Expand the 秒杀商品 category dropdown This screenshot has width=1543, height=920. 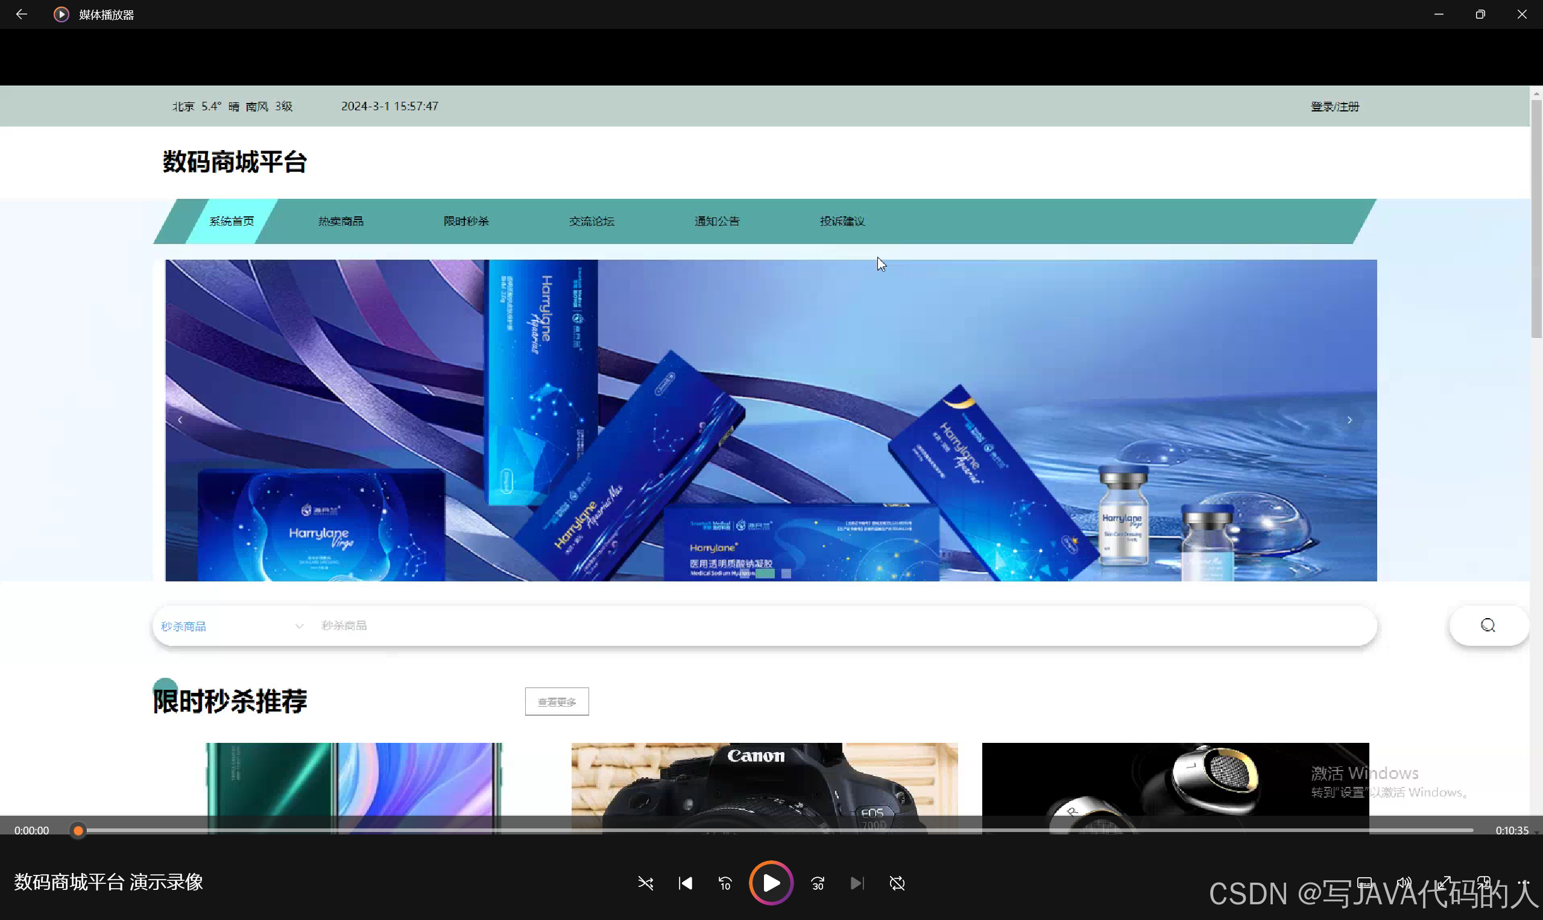pyautogui.click(x=231, y=626)
